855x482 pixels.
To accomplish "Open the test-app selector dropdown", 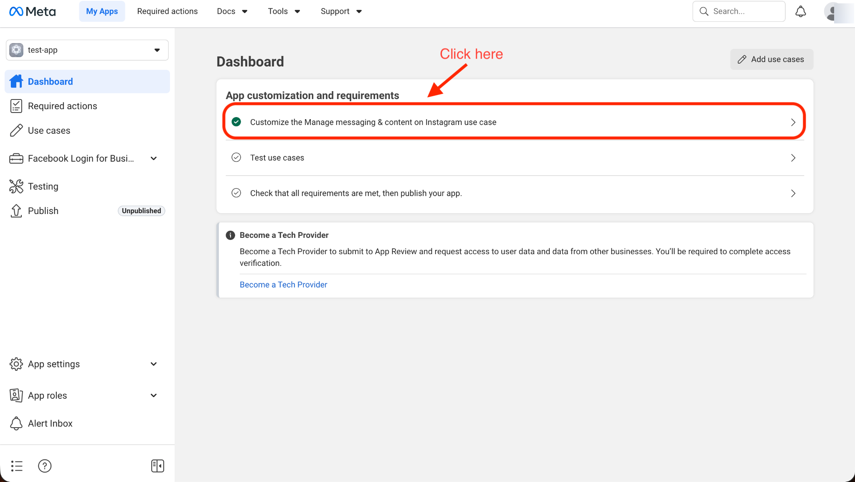I will 87,50.
